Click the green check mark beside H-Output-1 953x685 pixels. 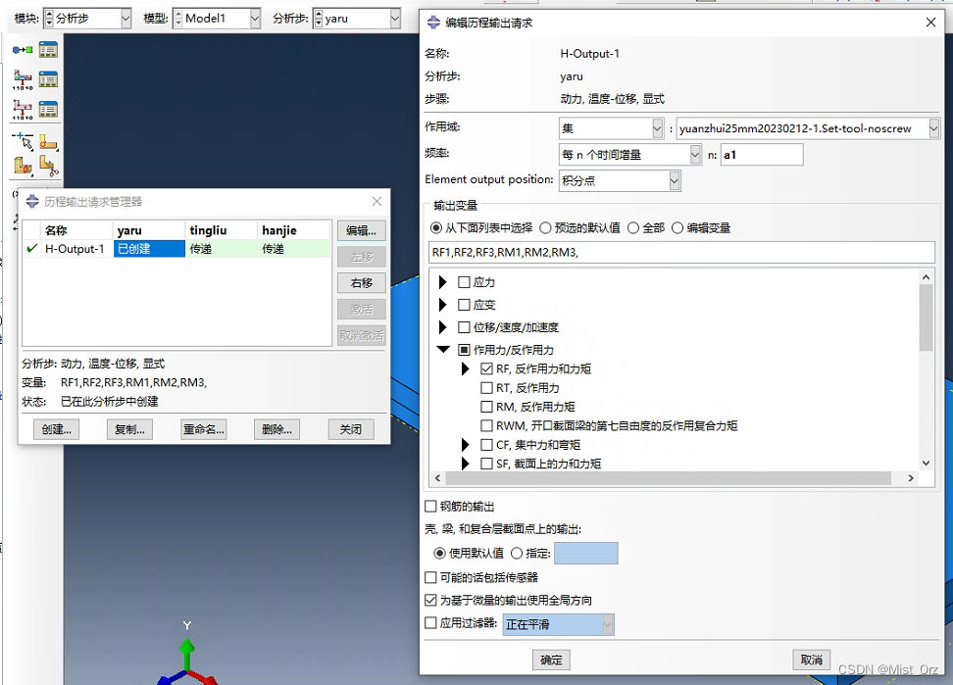click(x=32, y=248)
